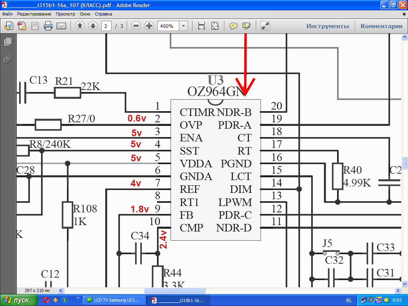Open the page thumbnails side panel
Viewport: 408px width, 306px height.
point(8,41)
